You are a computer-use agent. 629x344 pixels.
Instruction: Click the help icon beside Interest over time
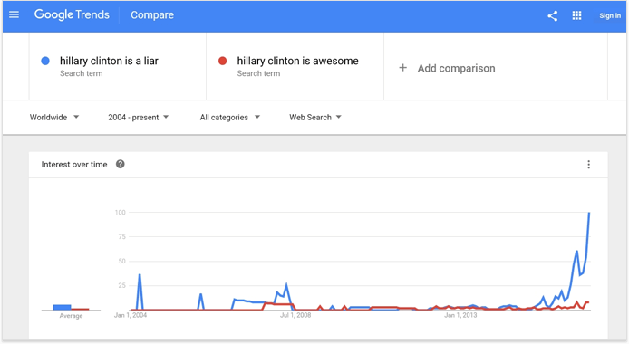point(120,164)
